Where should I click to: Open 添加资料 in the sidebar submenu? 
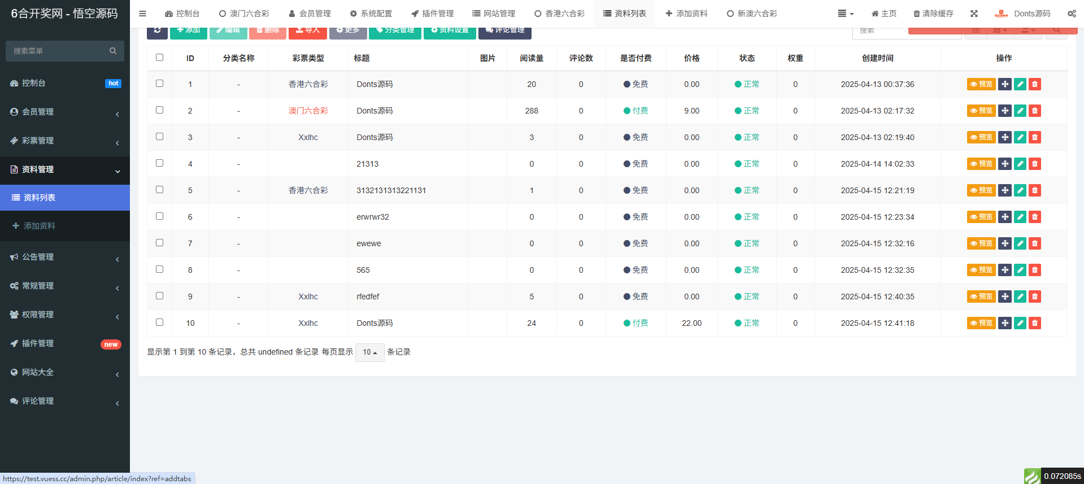click(40, 226)
